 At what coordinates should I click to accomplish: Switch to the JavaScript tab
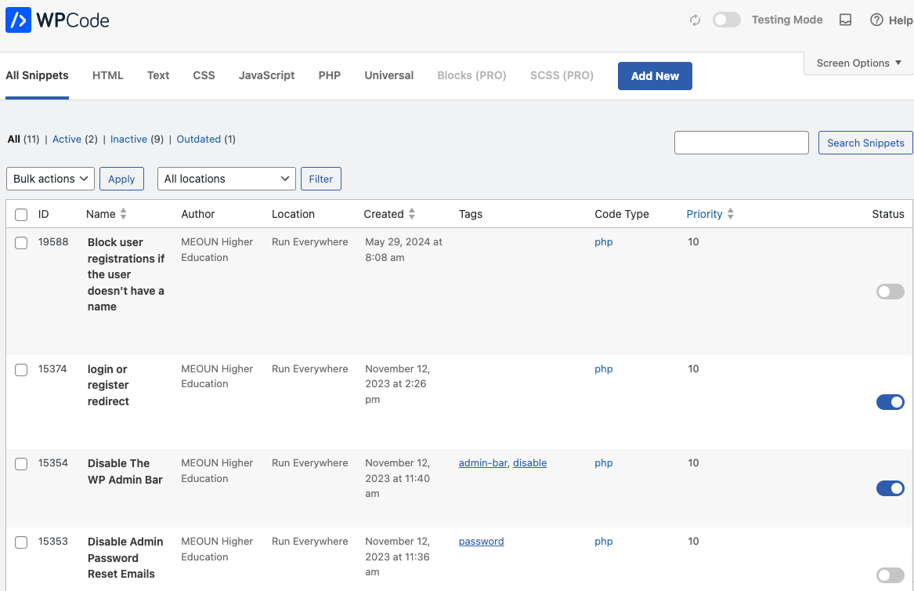tap(266, 76)
